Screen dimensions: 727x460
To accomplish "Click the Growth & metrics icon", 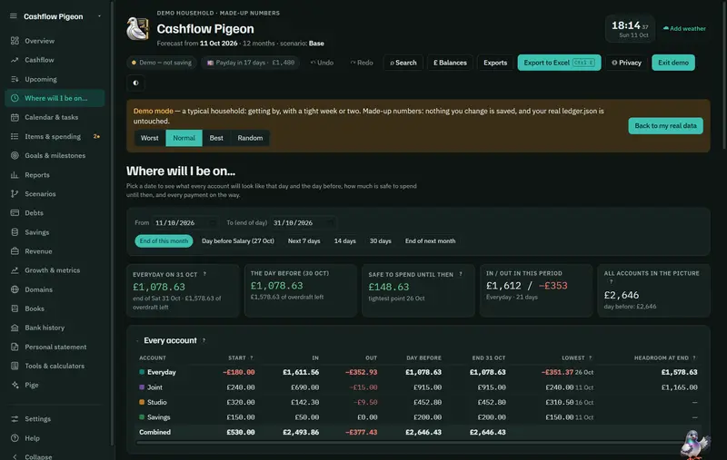I will point(15,270).
